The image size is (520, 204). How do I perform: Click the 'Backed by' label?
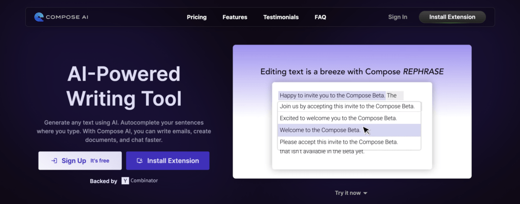pos(104,181)
